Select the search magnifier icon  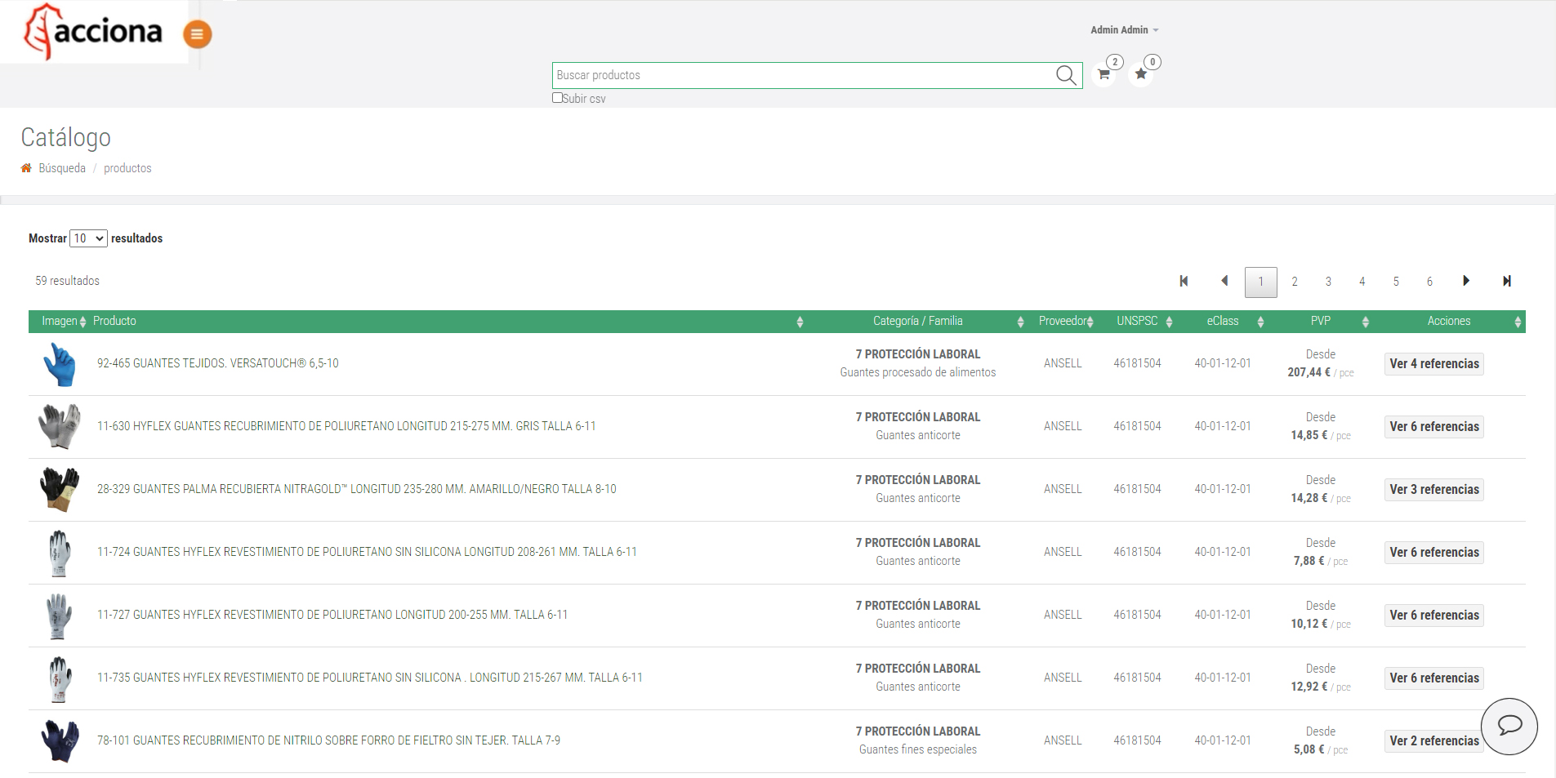click(1064, 75)
